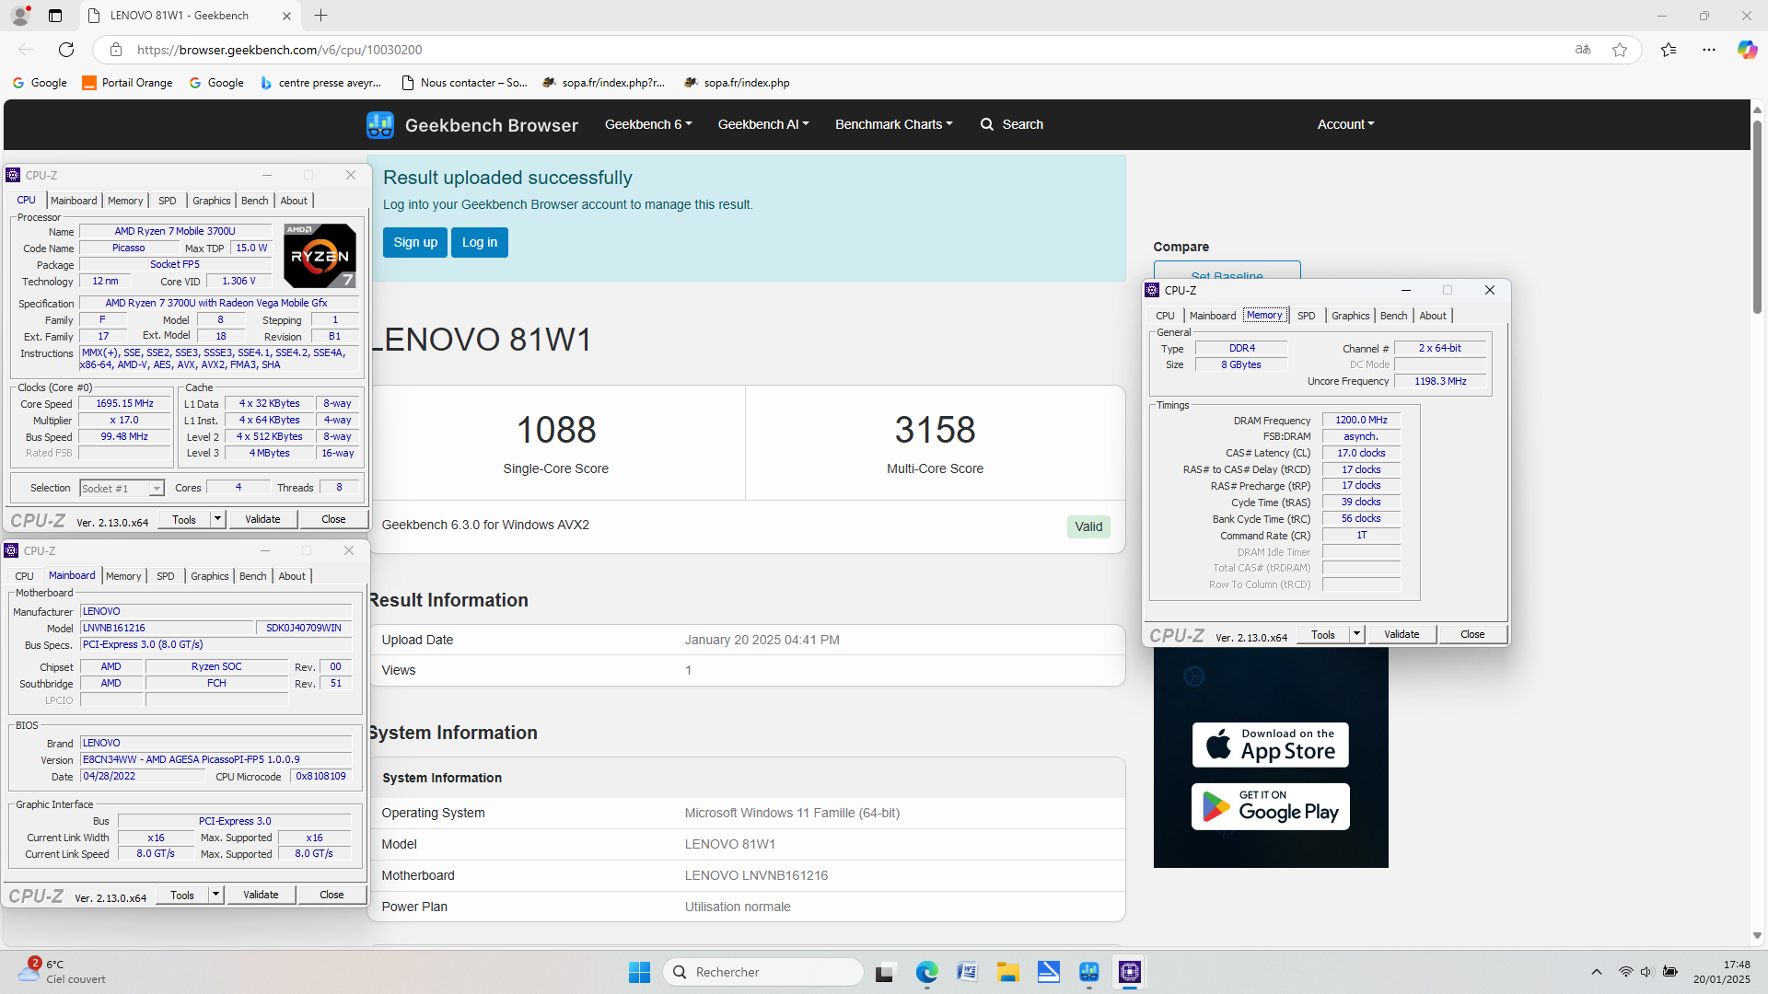The image size is (1768, 994).
Task: Open a new browser tab
Action: (320, 16)
